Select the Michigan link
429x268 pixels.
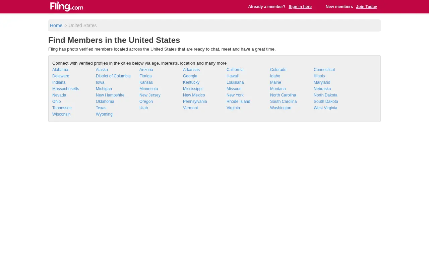pos(104,89)
